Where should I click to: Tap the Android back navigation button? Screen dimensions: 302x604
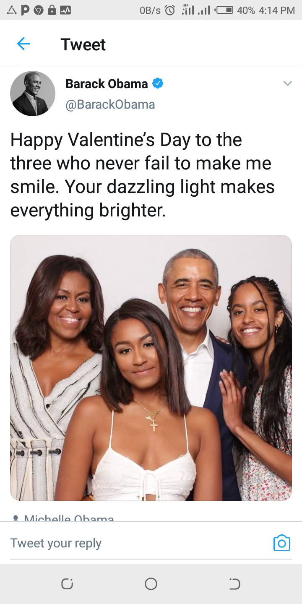(x=234, y=583)
